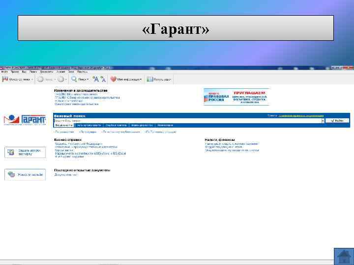Select the Все документы tab

(x=64, y=125)
